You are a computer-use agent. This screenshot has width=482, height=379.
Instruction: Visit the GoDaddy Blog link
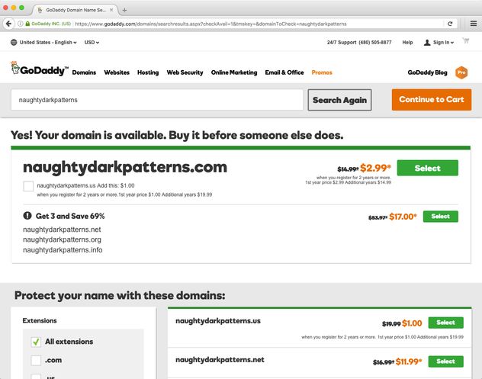pyautogui.click(x=427, y=72)
